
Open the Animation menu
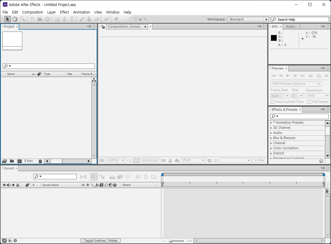click(x=82, y=12)
